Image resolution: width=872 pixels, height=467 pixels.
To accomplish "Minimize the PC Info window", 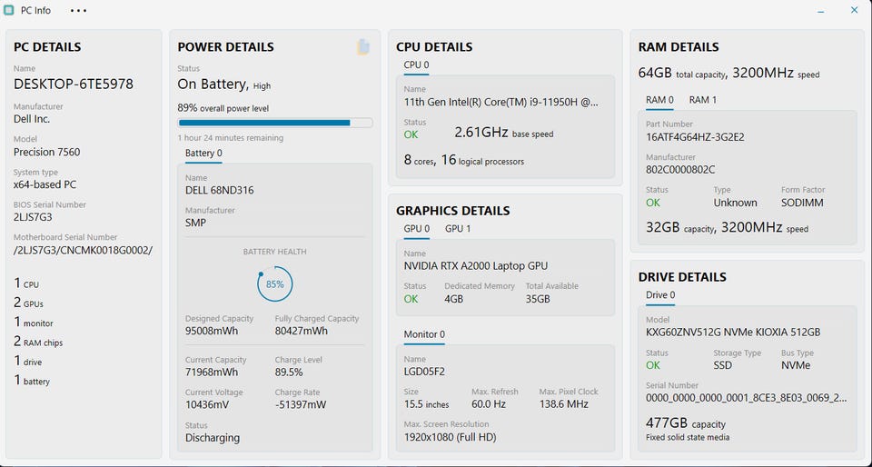I will click(x=820, y=11).
